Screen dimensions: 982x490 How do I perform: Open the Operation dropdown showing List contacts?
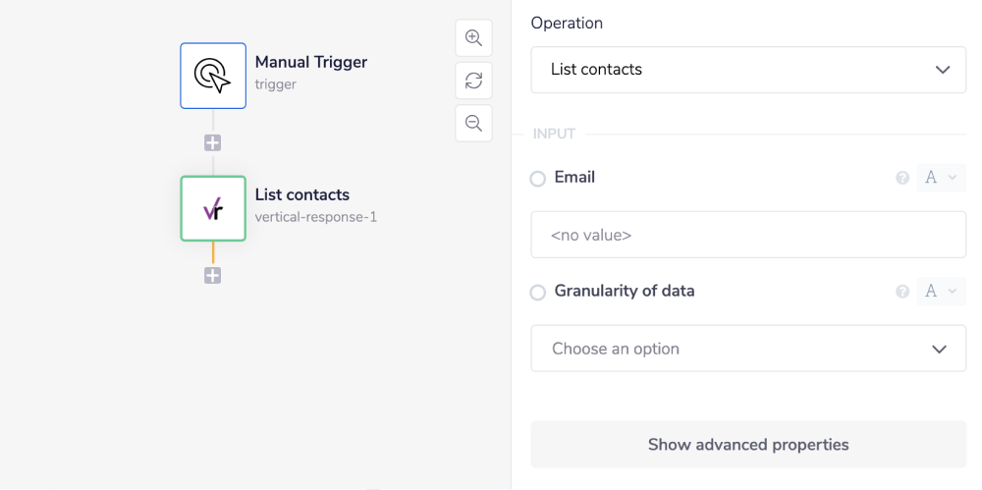[x=748, y=70]
